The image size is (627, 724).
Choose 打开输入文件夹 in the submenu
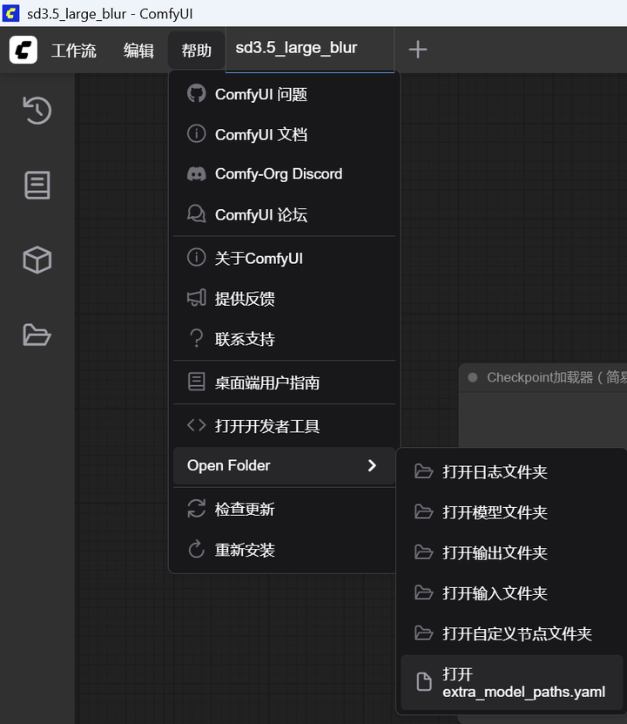(x=512, y=592)
